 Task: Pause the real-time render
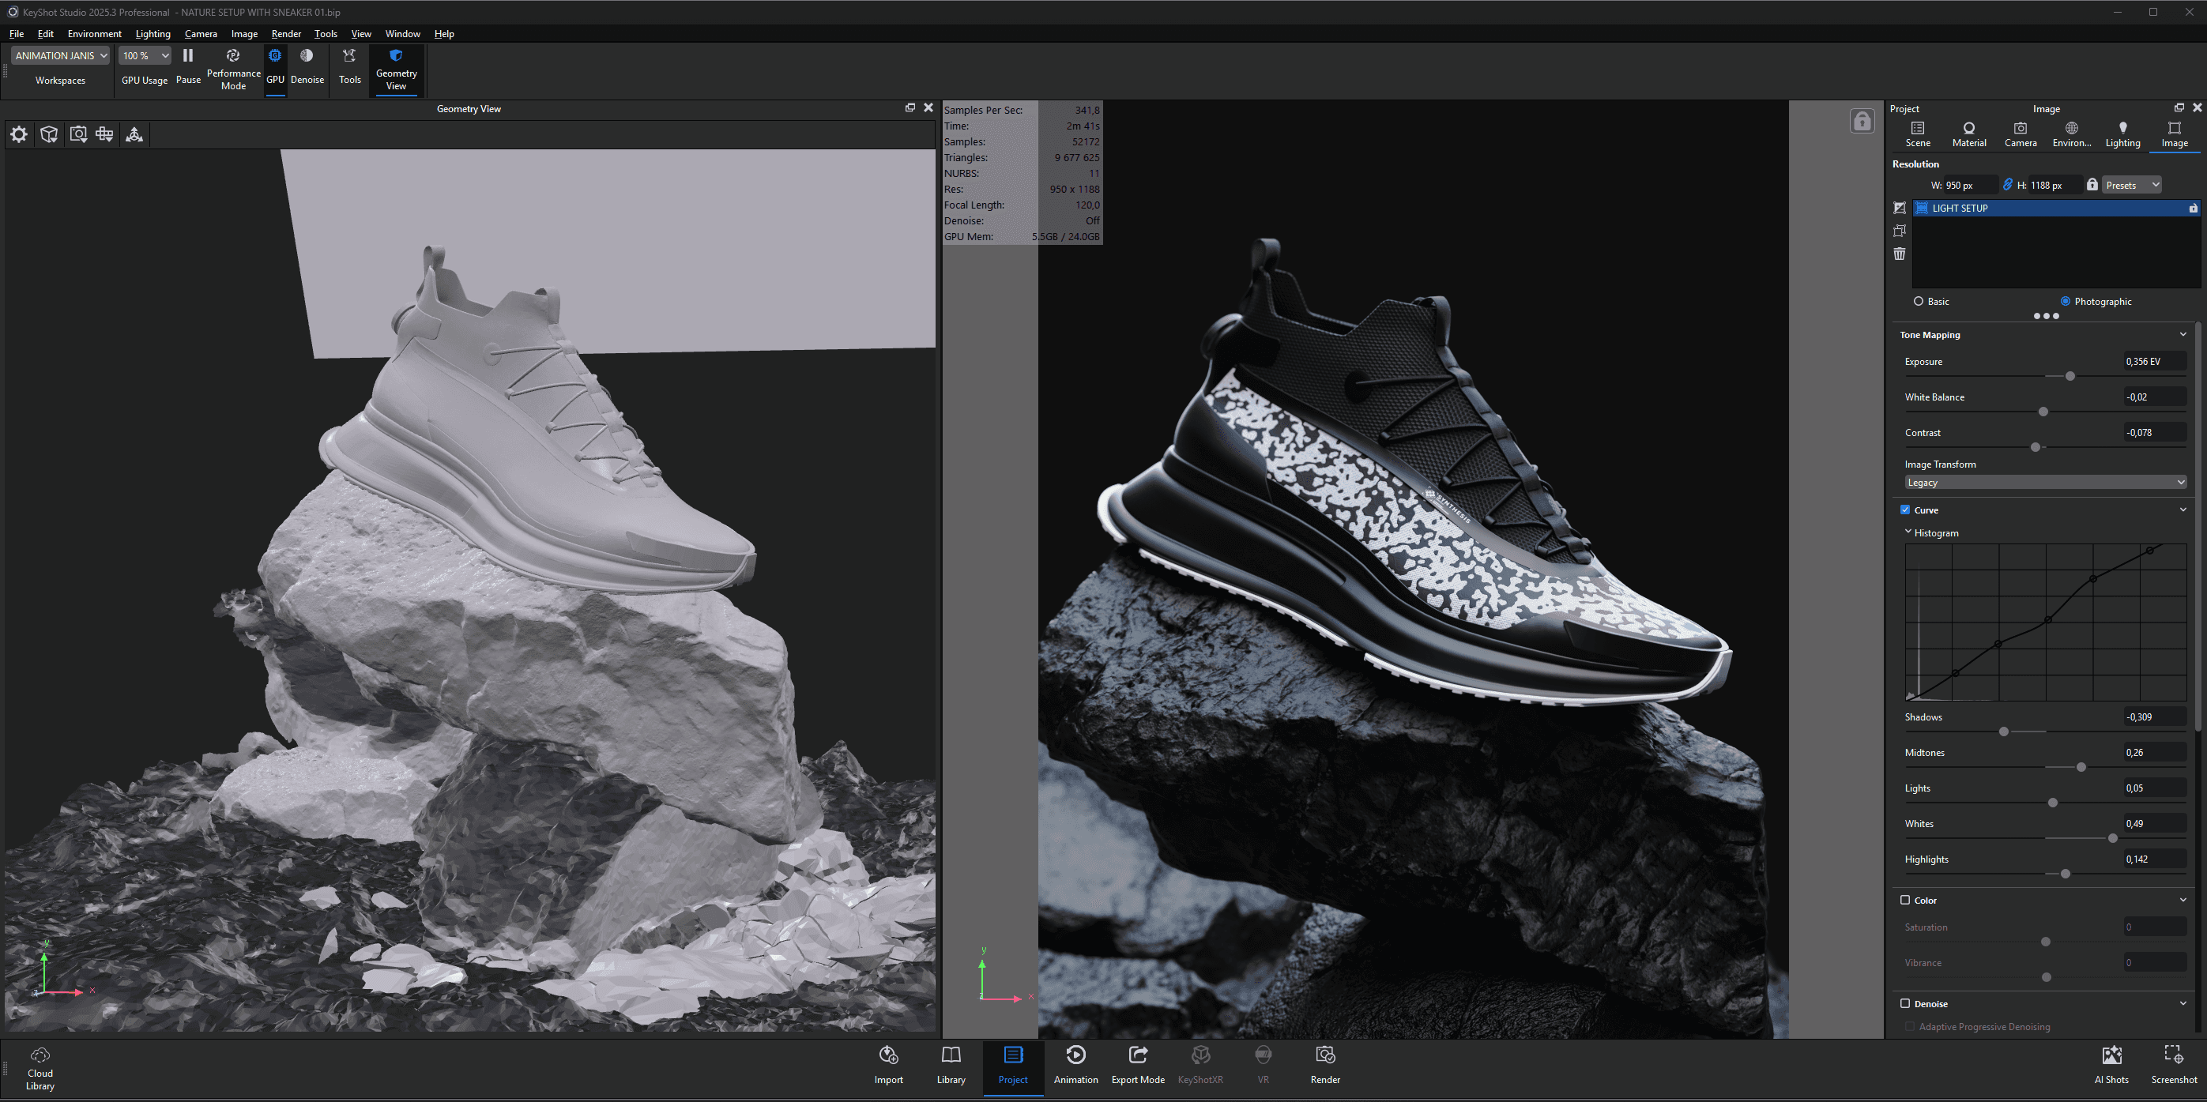(x=187, y=57)
